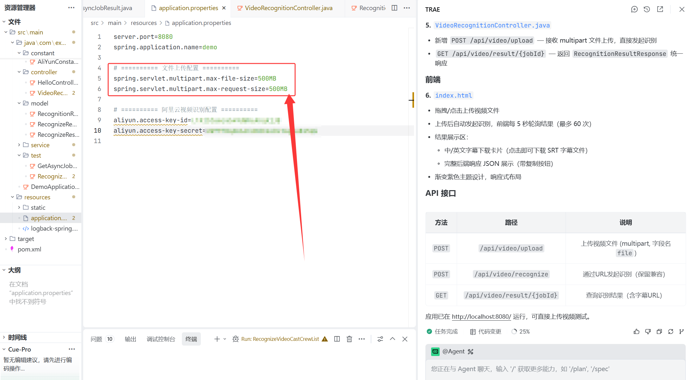
Task: Copy the agent response
Action: (x=659, y=331)
